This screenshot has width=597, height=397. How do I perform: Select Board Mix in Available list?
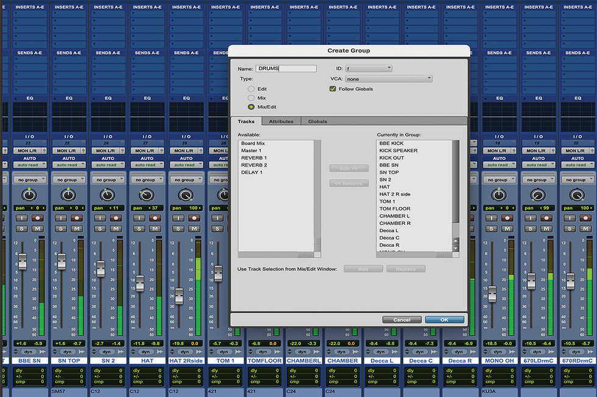(276, 143)
